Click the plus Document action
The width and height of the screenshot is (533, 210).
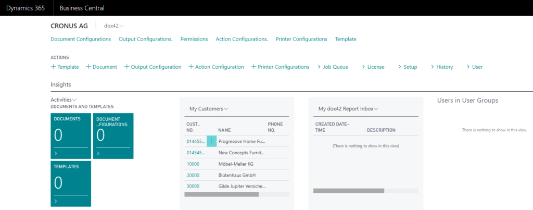[101, 67]
